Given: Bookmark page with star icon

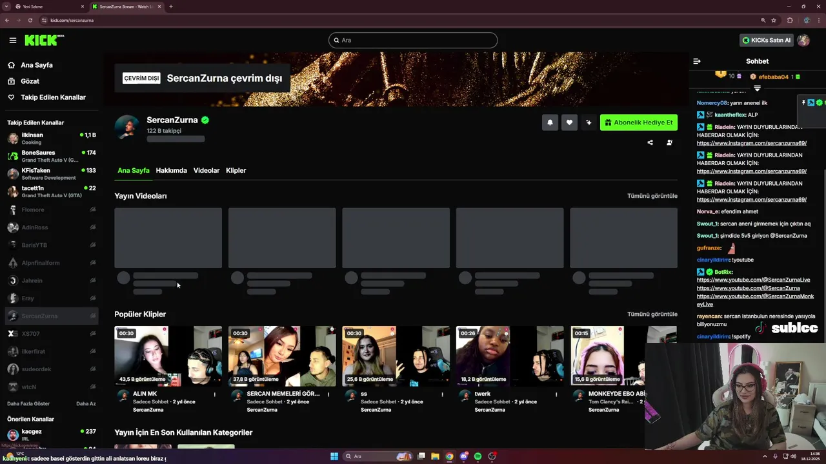Looking at the screenshot, I should pos(774,20).
